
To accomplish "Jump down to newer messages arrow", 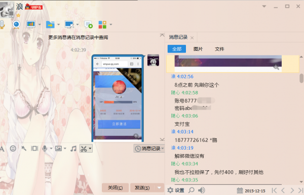I will [x=162, y=139].
